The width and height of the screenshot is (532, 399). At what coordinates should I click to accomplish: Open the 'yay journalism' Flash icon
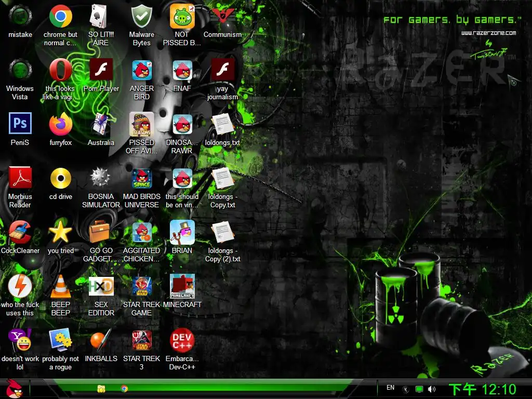pos(222,70)
